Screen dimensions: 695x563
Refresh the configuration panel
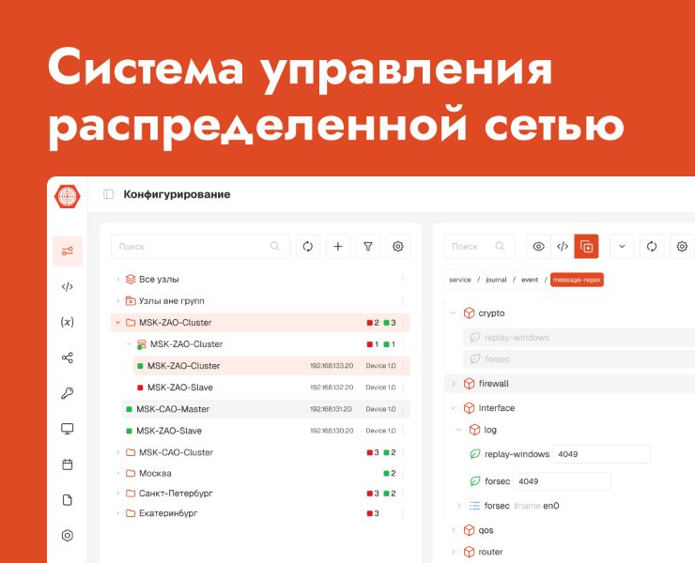click(652, 246)
